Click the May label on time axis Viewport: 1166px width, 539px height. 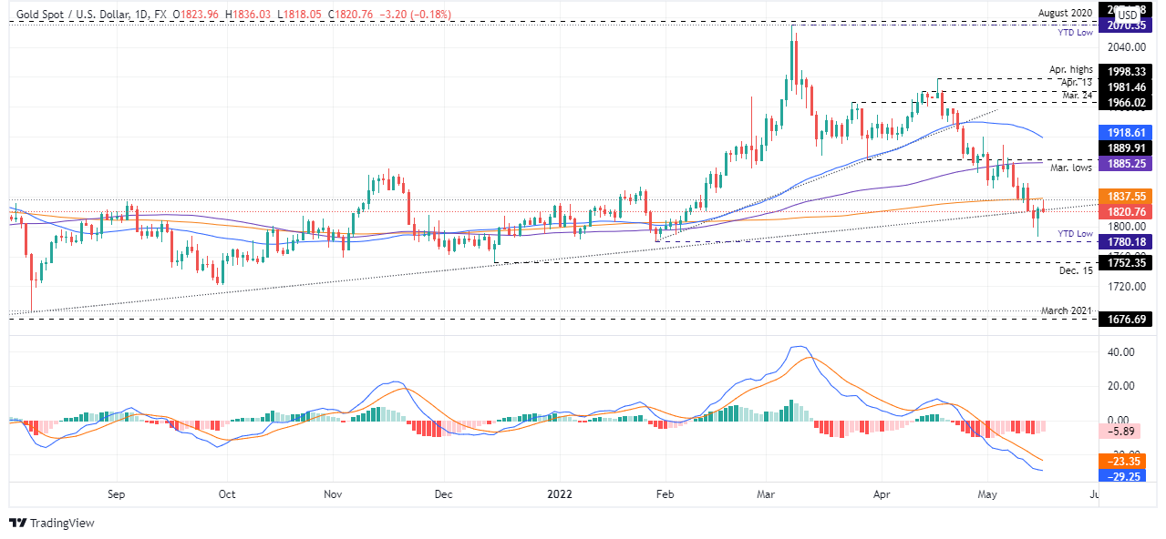[988, 494]
